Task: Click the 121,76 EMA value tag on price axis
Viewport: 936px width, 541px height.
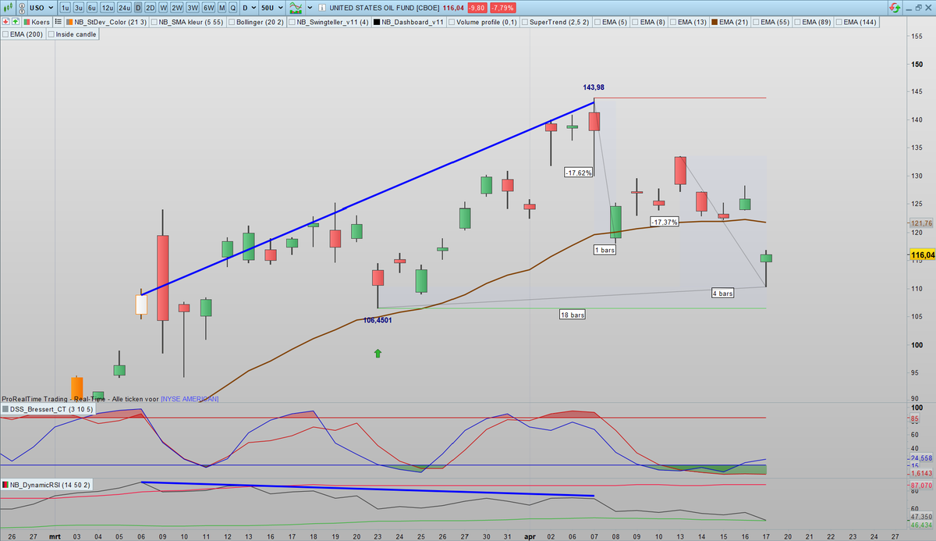Action: [x=922, y=223]
